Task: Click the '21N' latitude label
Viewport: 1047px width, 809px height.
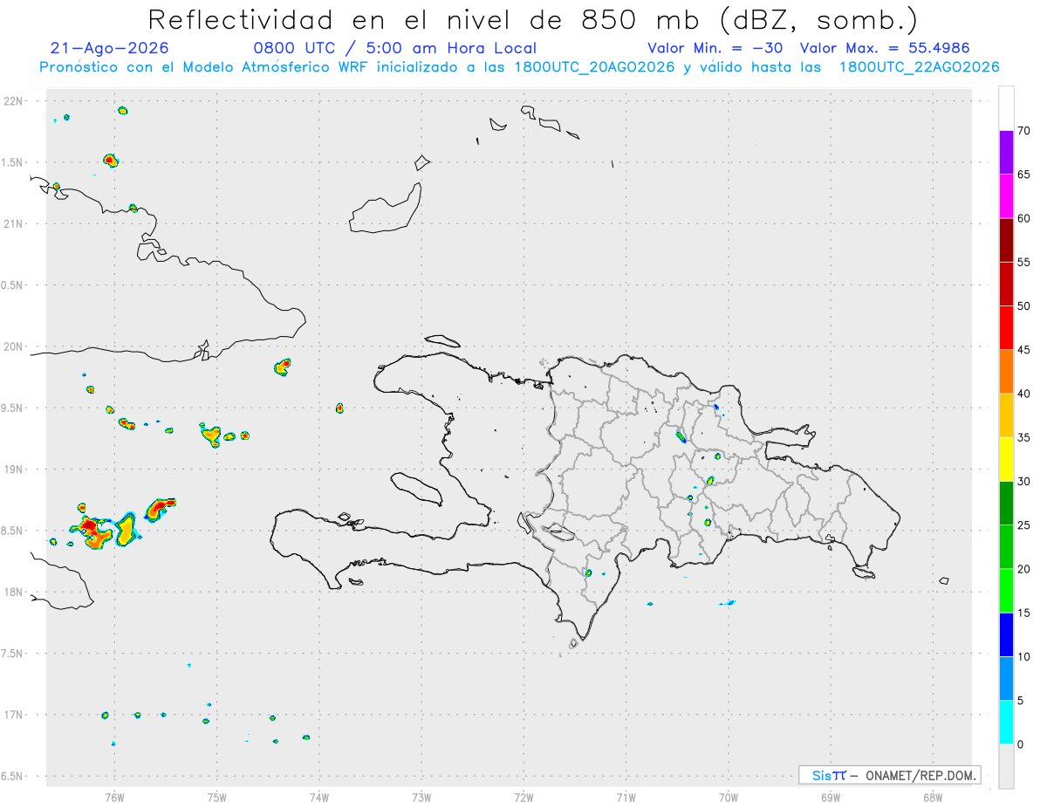Action: [x=15, y=223]
